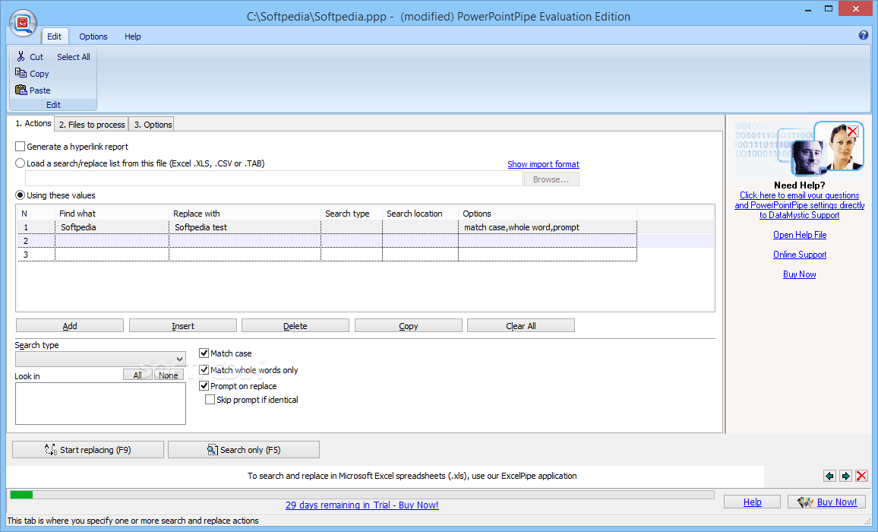Image resolution: width=878 pixels, height=532 pixels.
Task: Click the blue help question mark icon
Action: click(864, 35)
